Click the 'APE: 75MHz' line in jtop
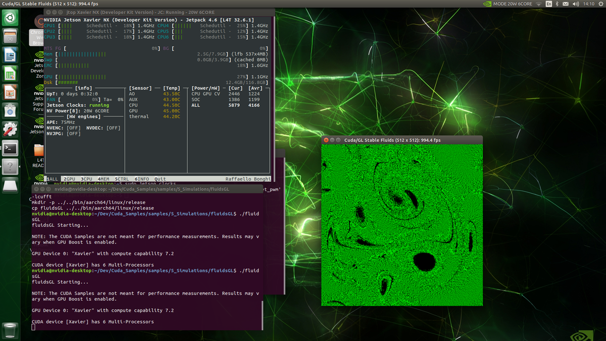 tap(62, 122)
